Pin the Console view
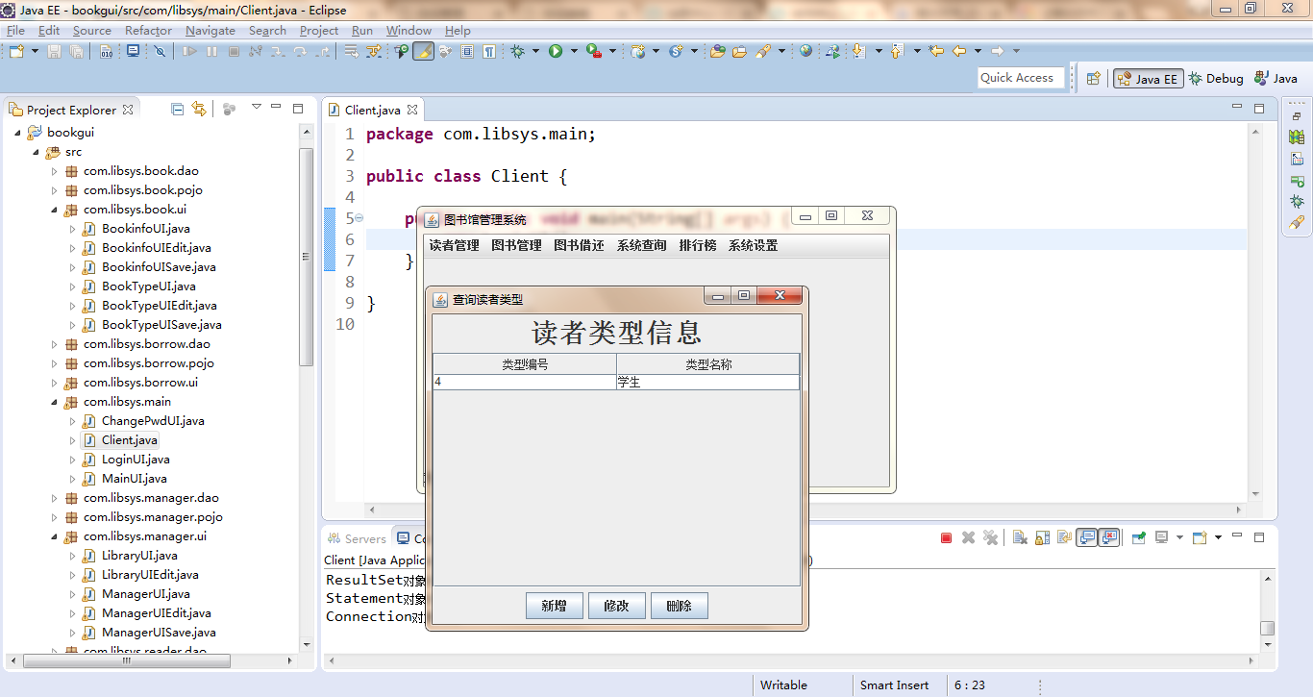This screenshot has height=697, width=1313. (1139, 538)
